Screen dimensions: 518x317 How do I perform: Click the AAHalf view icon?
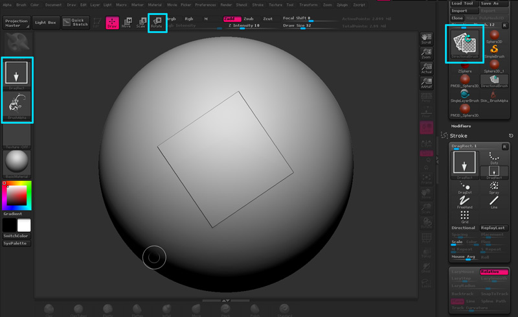coord(426,83)
